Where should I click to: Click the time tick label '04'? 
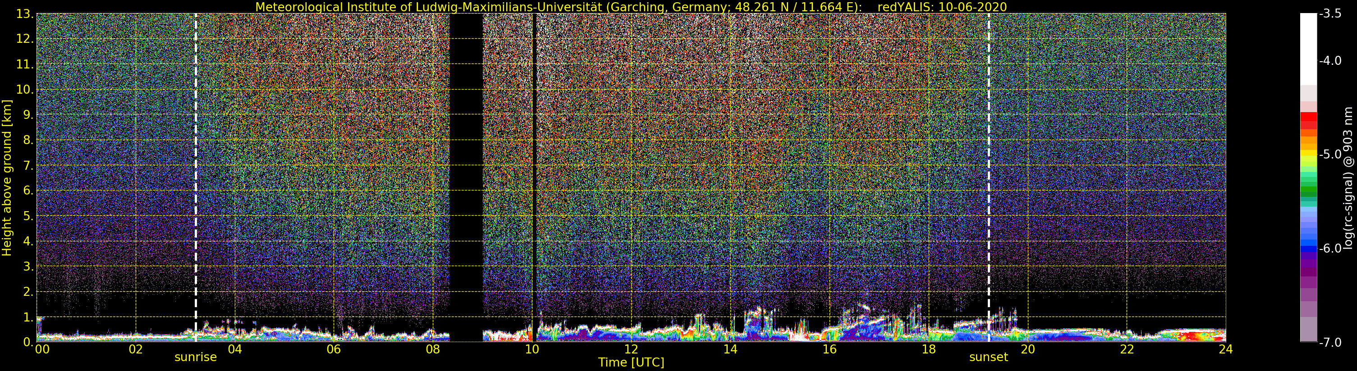click(x=234, y=349)
